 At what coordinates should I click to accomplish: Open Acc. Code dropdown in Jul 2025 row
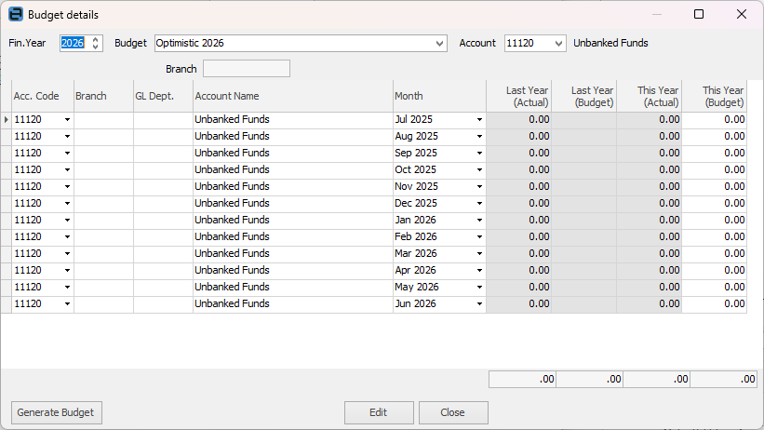(x=67, y=120)
